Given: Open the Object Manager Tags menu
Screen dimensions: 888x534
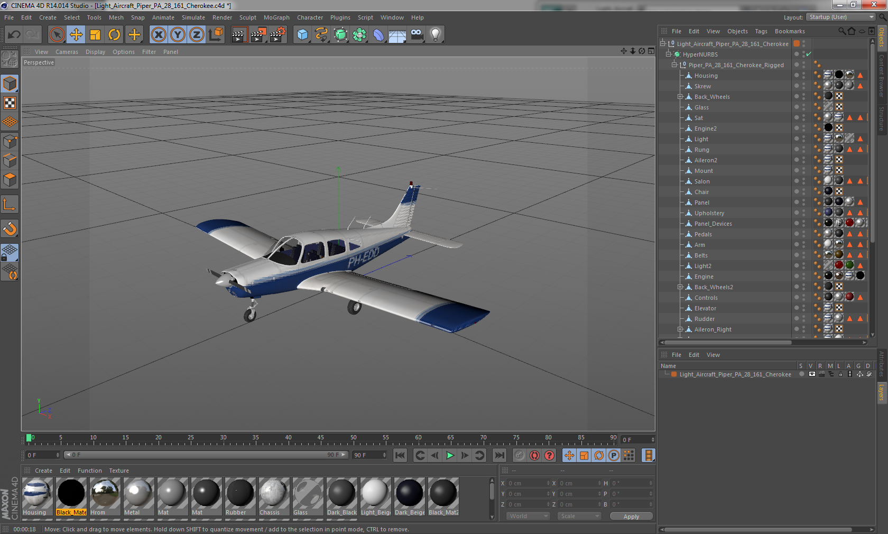Looking at the screenshot, I should (x=761, y=31).
